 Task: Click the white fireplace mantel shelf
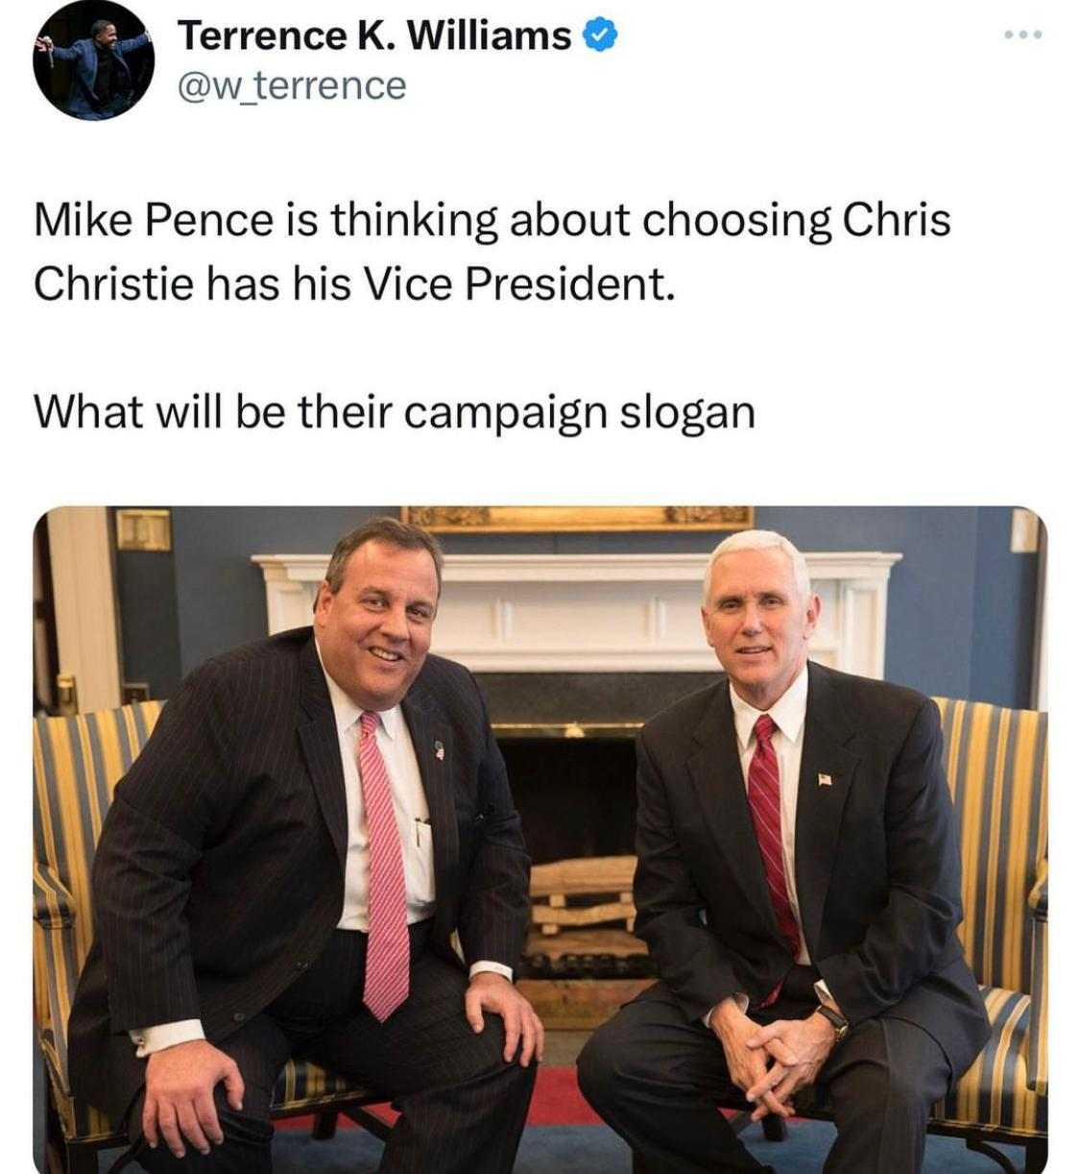pyautogui.click(x=576, y=563)
